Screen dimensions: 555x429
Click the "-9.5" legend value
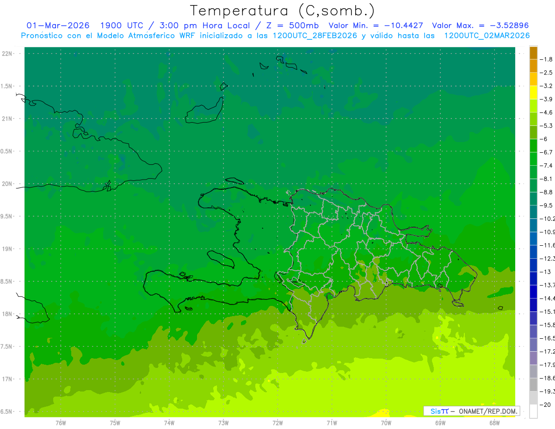tap(546, 205)
